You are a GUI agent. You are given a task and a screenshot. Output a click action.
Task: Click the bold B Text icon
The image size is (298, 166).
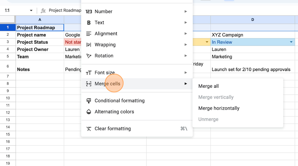coord(89,23)
